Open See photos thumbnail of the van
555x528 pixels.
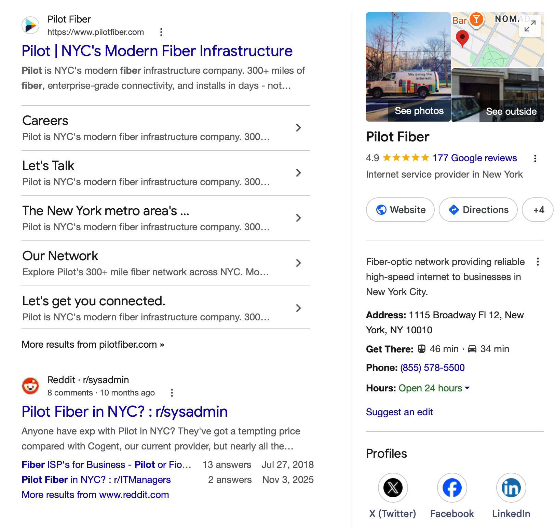pyautogui.click(x=408, y=67)
